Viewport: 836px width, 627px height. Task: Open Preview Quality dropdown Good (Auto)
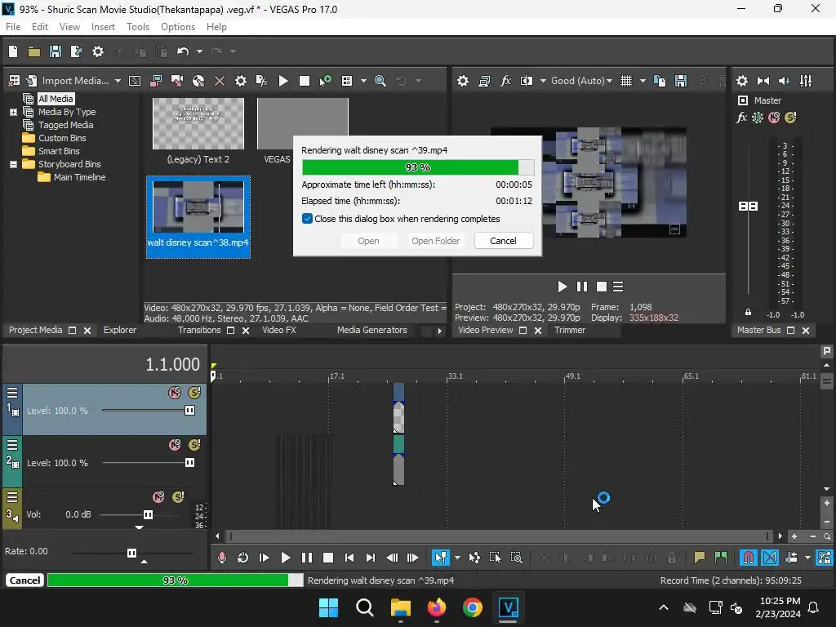click(x=581, y=81)
